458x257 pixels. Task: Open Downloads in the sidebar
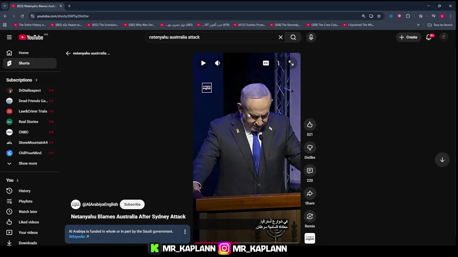[30, 243]
